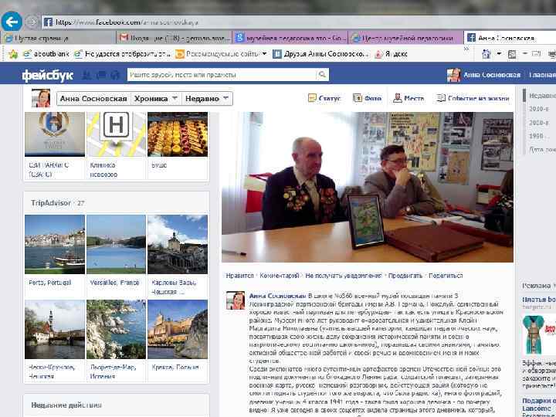
Task: Click the browser home icon in command bar
Action: click(486, 54)
